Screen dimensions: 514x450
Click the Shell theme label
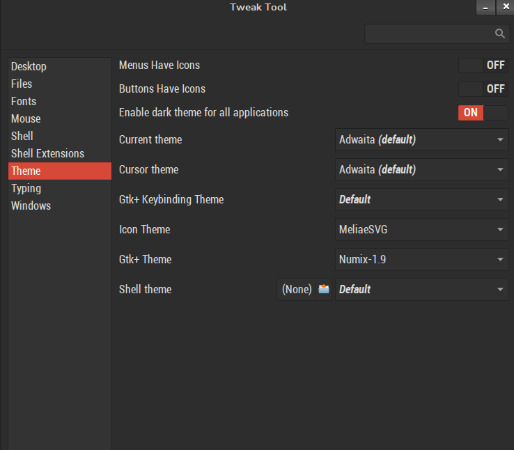(x=146, y=289)
